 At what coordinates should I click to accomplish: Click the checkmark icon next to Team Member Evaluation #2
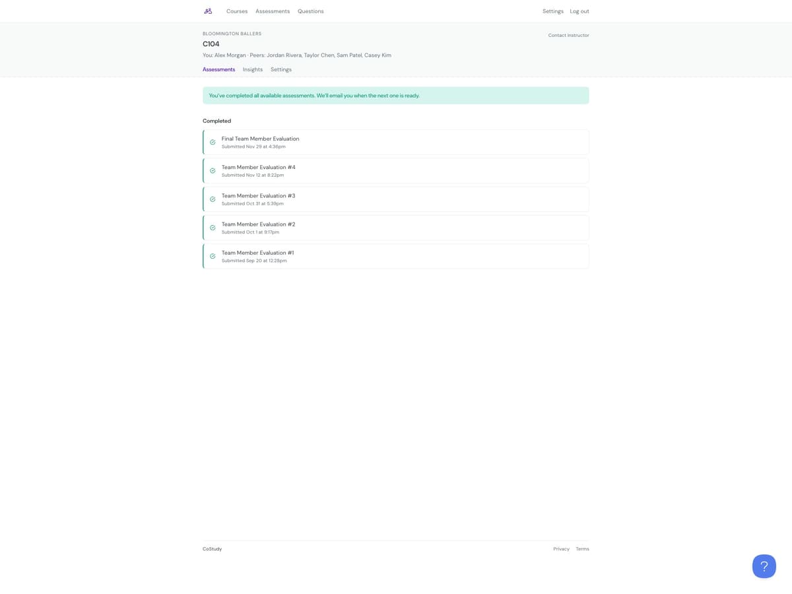(213, 227)
